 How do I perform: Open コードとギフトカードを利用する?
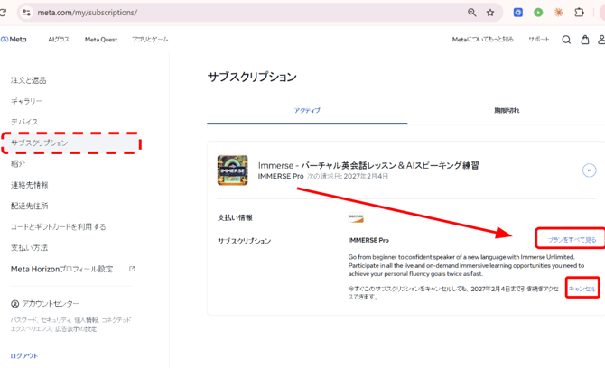point(58,226)
